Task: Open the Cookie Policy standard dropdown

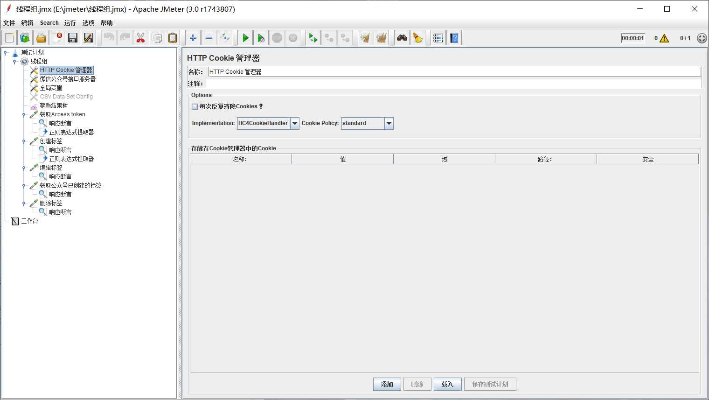Action: [389, 123]
